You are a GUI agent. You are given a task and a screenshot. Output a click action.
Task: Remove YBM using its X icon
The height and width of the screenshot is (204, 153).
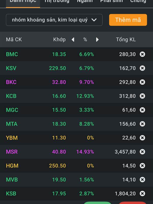(142, 138)
